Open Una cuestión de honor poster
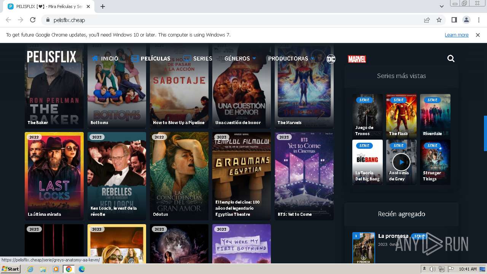This screenshot has width=487, height=274. [x=242, y=86]
